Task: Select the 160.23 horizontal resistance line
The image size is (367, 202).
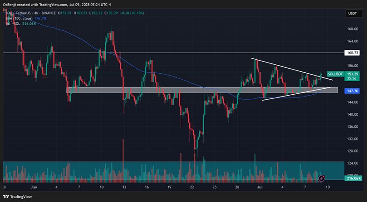Action: tap(187, 53)
